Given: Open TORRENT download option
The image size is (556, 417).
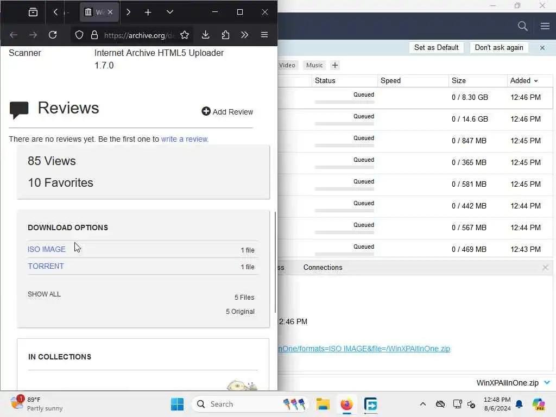Looking at the screenshot, I should [x=46, y=266].
